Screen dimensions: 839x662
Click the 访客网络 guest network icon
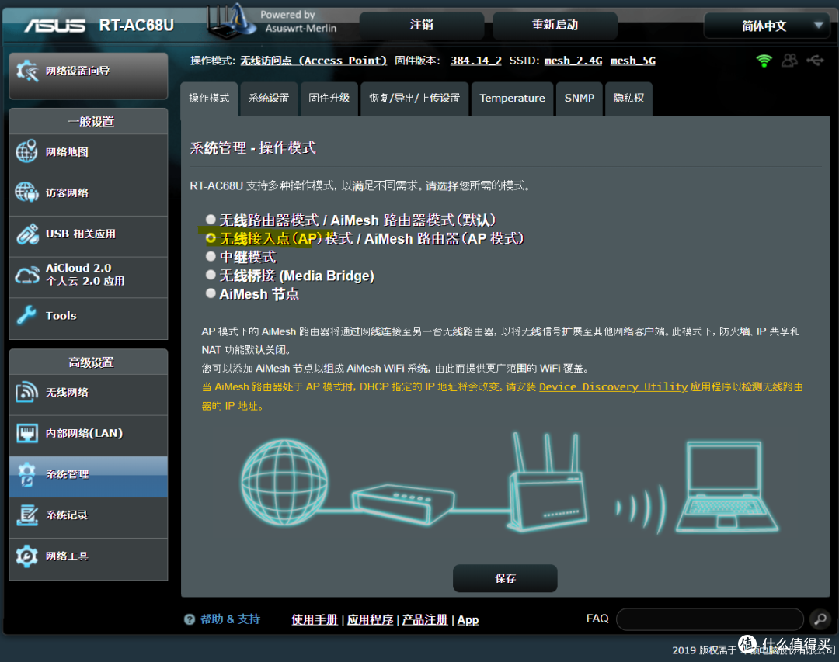pyautogui.click(x=26, y=192)
